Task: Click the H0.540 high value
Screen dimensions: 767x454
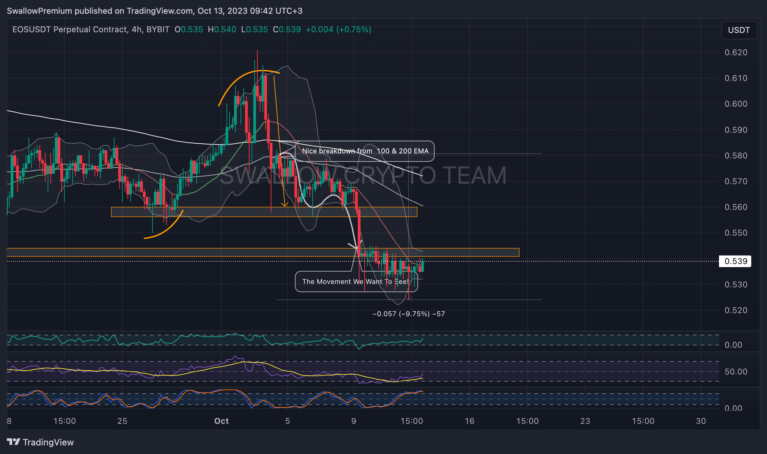Action: pos(222,29)
